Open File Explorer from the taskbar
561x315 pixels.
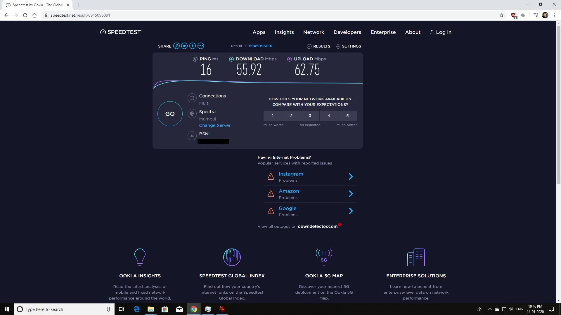point(150,309)
